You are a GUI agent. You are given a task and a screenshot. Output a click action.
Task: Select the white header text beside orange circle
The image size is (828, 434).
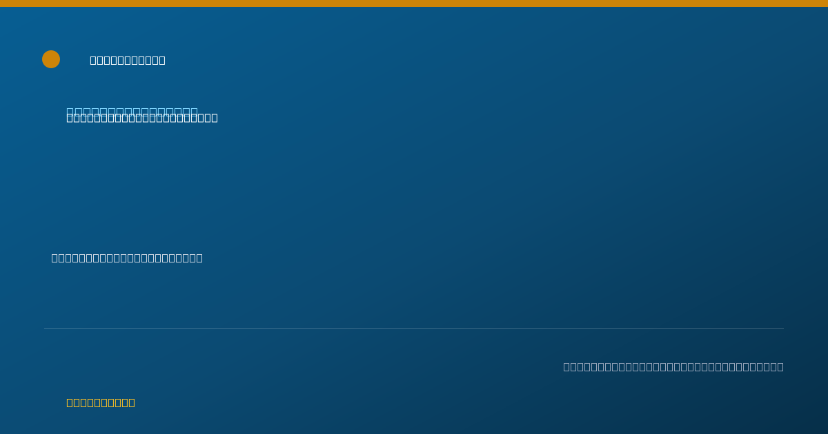(x=128, y=60)
